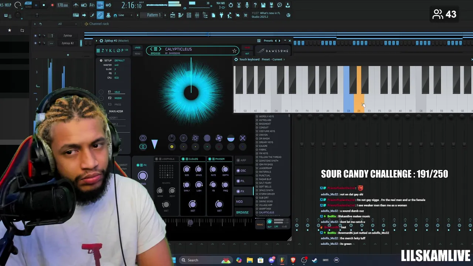Viewport: 473px width, 266px height.
Task: Toggle the LIM limiter switch
Action: coord(276,226)
